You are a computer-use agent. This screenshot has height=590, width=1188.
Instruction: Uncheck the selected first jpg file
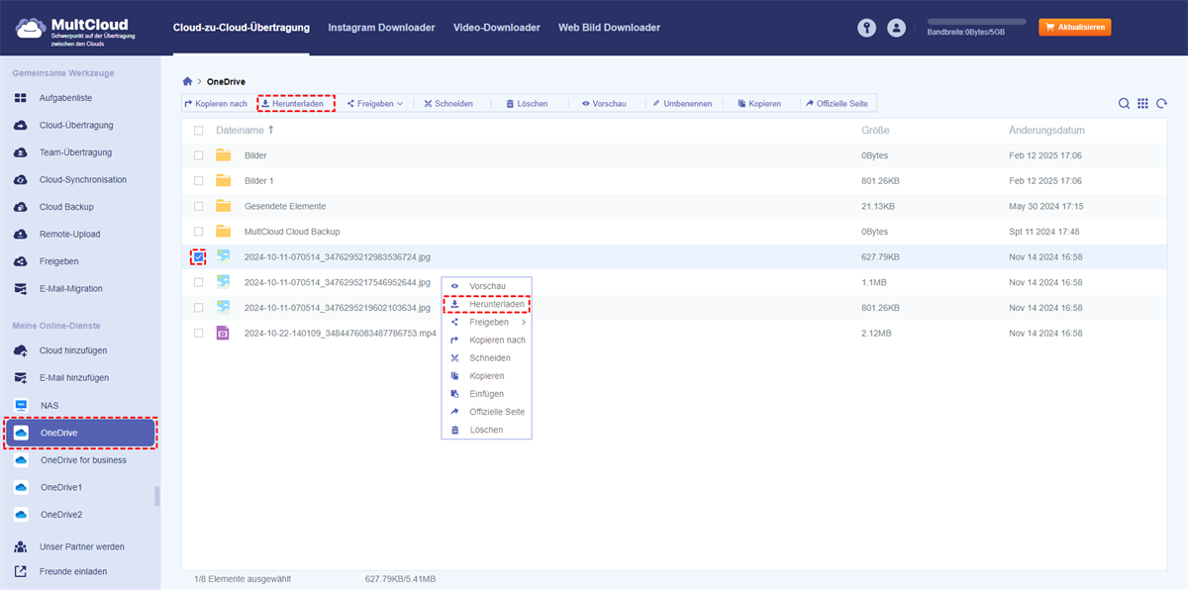(199, 257)
